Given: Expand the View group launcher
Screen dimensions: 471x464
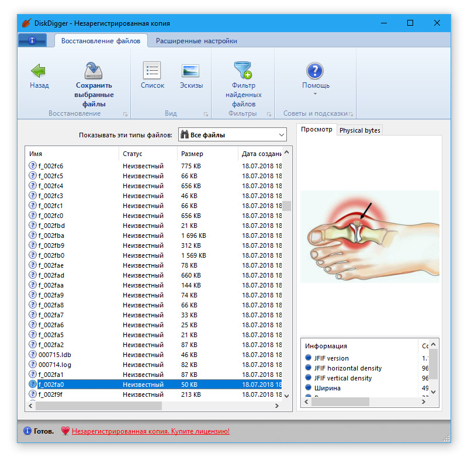Looking at the screenshot, I should 205,114.
